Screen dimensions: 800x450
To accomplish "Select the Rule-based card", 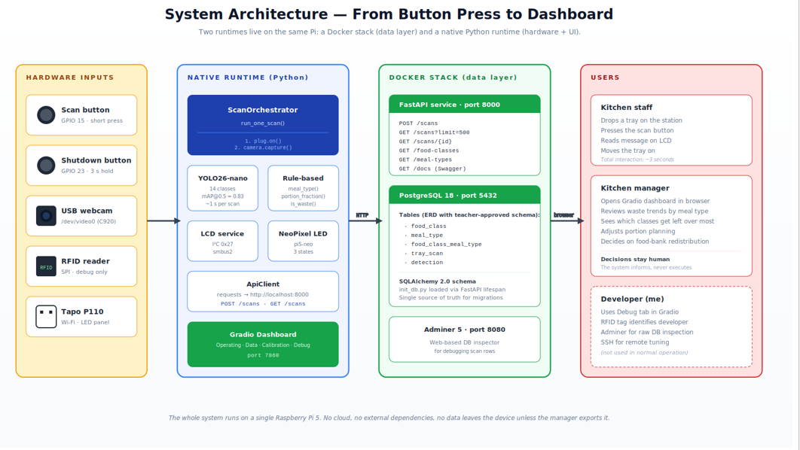I will click(x=303, y=188).
